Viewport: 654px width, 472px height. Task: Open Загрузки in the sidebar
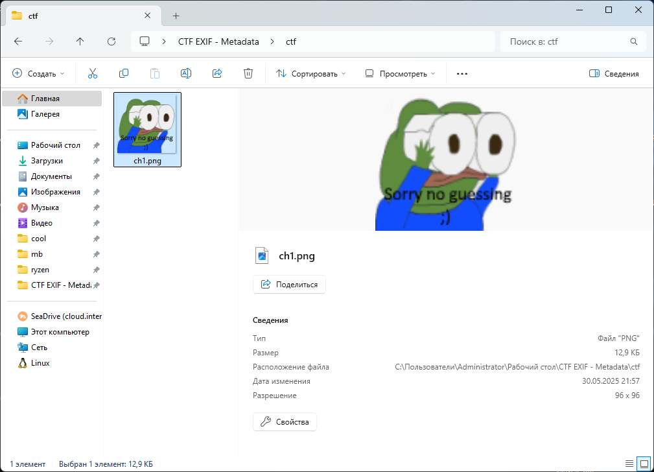coord(52,161)
